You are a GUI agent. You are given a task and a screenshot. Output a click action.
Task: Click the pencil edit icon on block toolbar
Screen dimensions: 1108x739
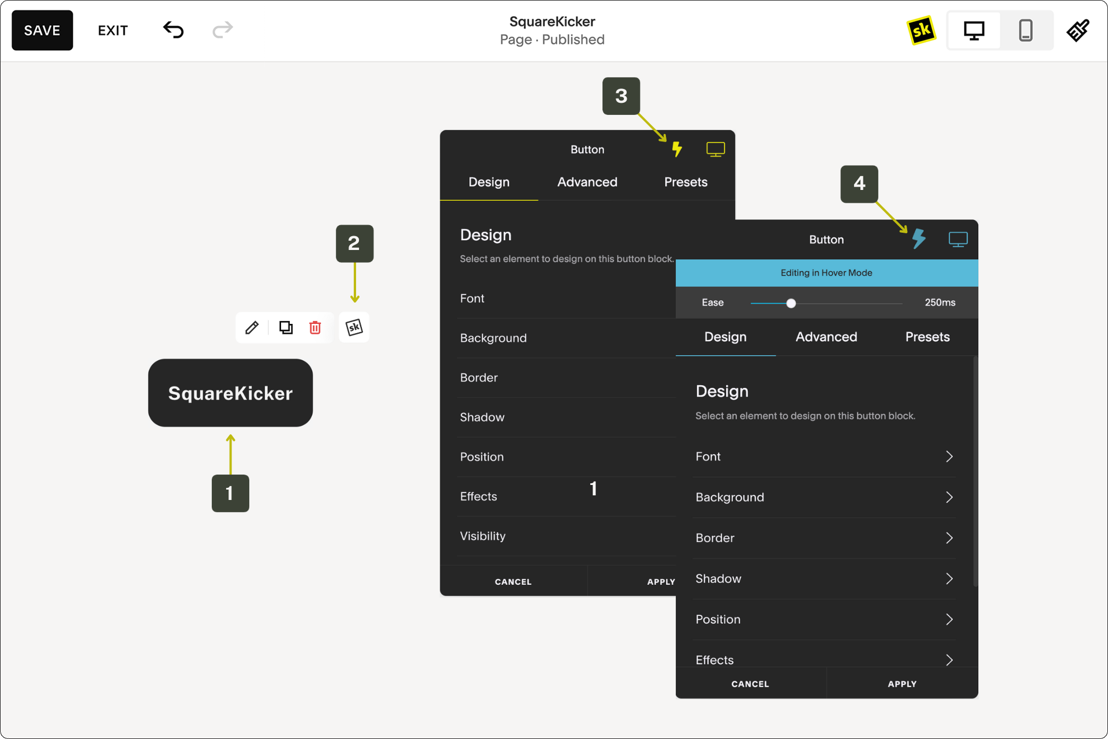pyautogui.click(x=252, y=328)
